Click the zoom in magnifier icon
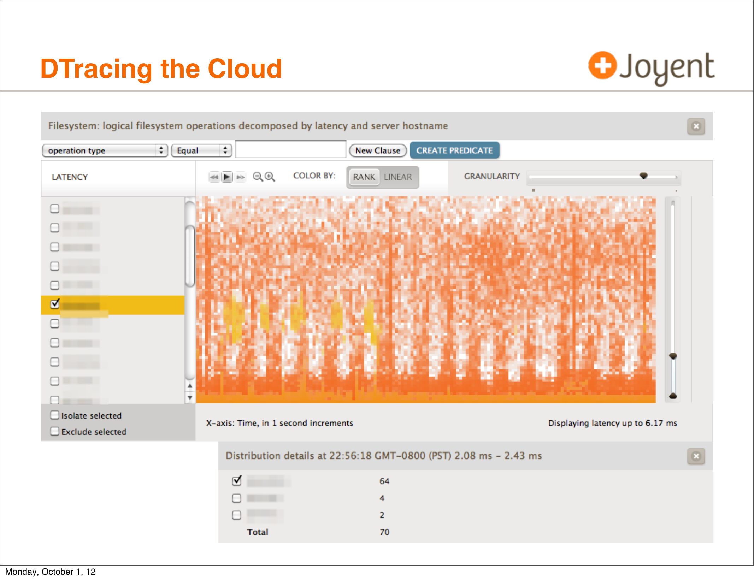Screen dimensions: 754x580 click(270, 177)
